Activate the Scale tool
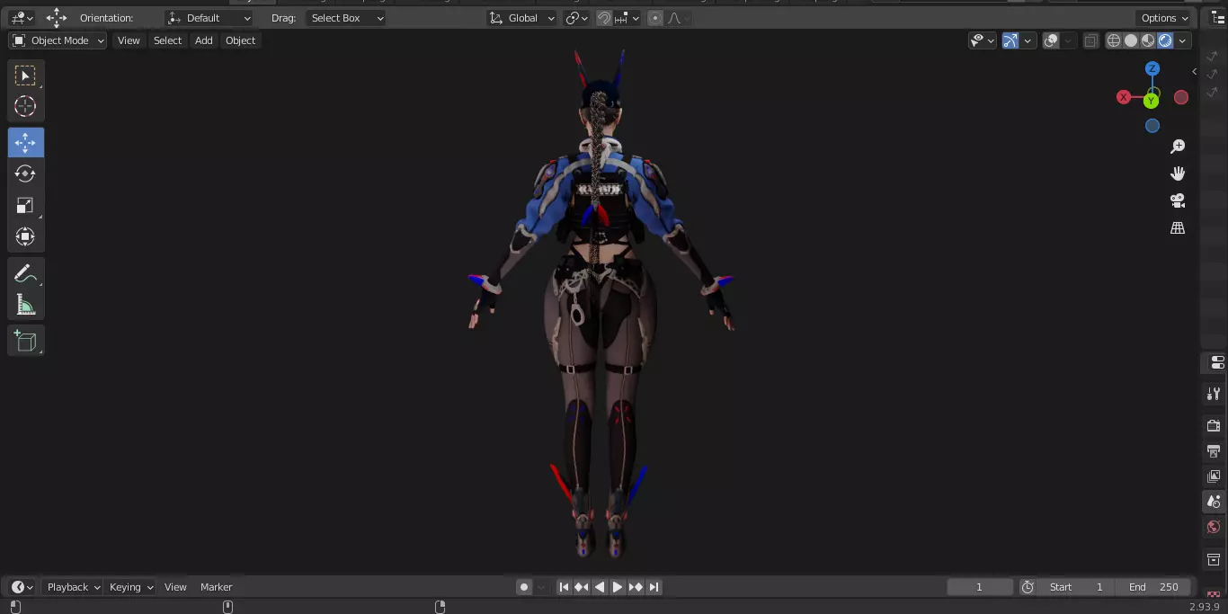1228x614 pixels. 25,205
